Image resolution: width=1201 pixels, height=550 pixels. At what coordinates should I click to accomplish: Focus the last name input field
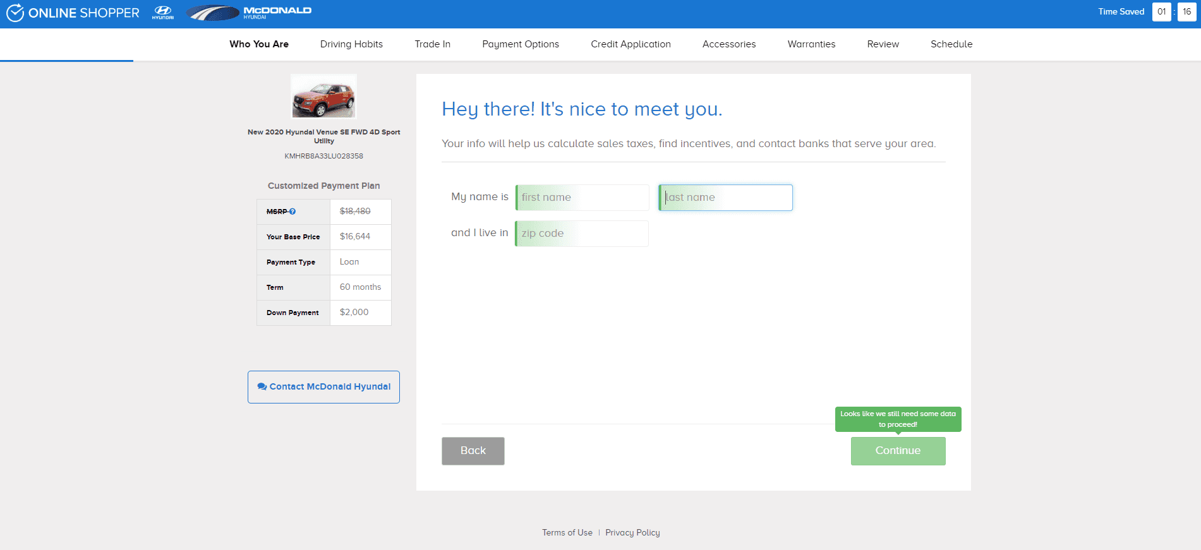725,198
